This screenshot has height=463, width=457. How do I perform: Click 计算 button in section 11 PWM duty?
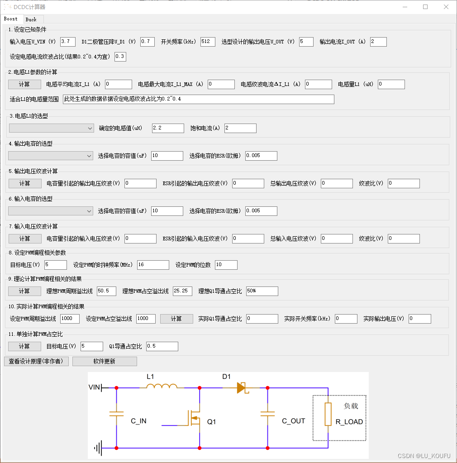24,346
